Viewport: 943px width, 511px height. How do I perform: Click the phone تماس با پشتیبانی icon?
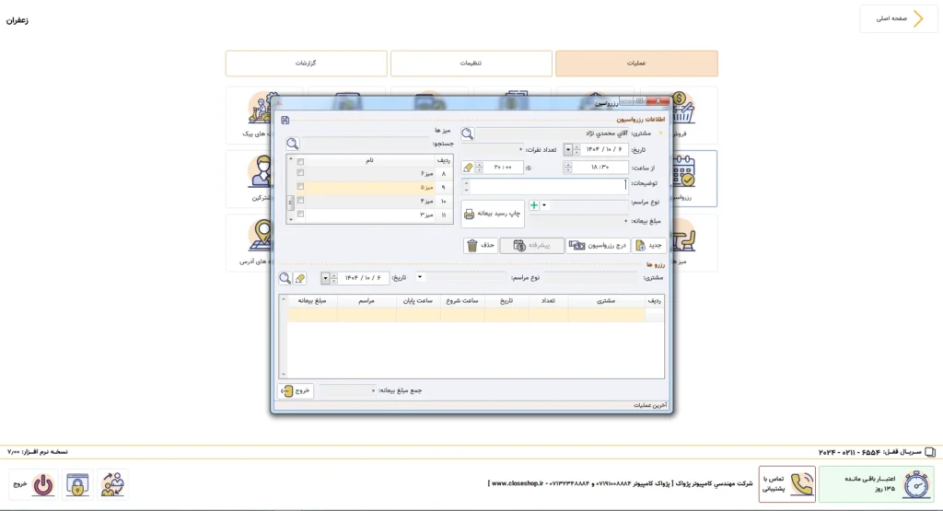click(x=801, y=484)
